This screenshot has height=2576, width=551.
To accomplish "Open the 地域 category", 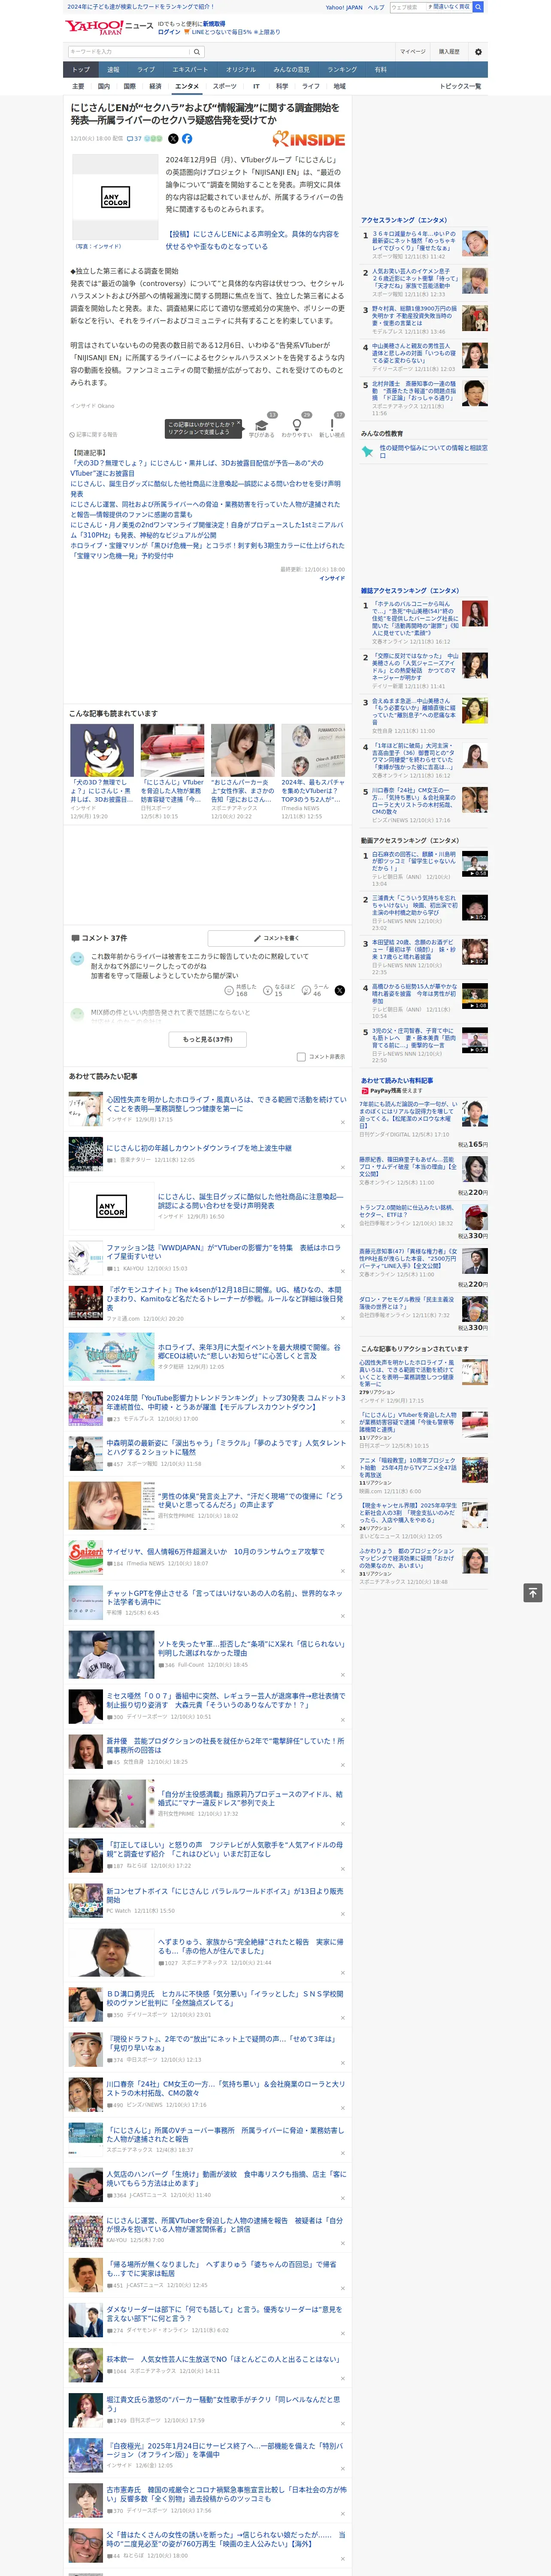I will [340, 86].
